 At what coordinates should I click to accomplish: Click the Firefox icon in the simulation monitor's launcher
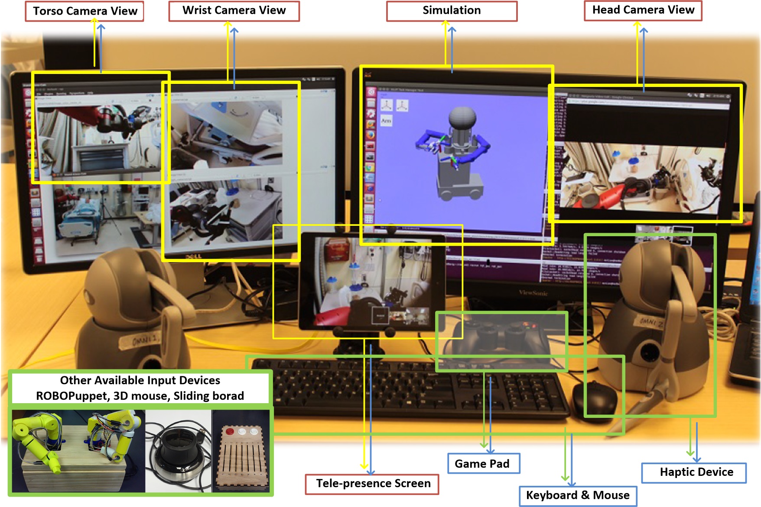click(x=371, y=135)
